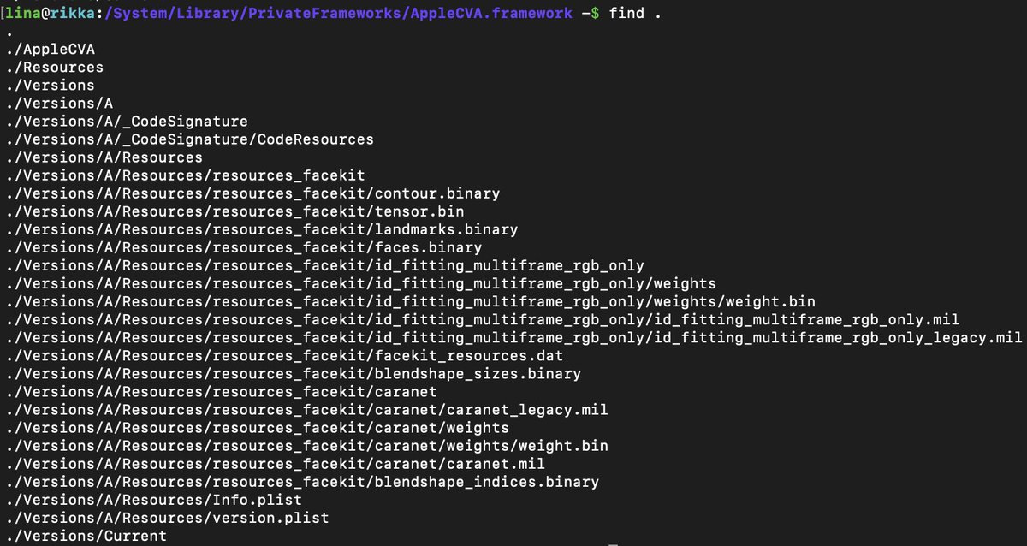Select the Info.plist path line
1027x546 pixels.
pyautogui.click(x=153, y=499)
